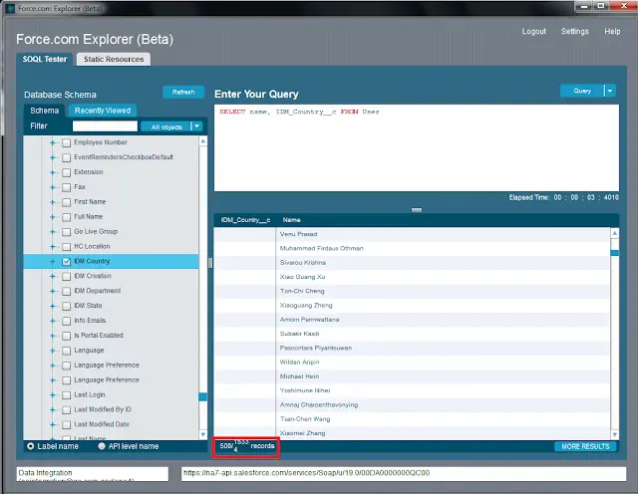Screen dimensions: 638x494
Task: Click the Force.com Explorer title bar app icon
Action: [10, 8]
